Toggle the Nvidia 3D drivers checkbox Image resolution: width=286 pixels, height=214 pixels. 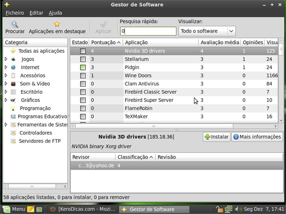83,51
